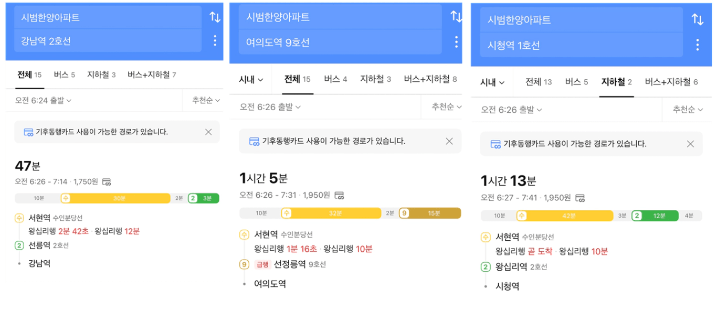Image resolution: width=717 pixels, height=310 pixels.
Task: Dismiss 기후동행카드 notice in Gangnam panel
Action: tap(208, 132)
